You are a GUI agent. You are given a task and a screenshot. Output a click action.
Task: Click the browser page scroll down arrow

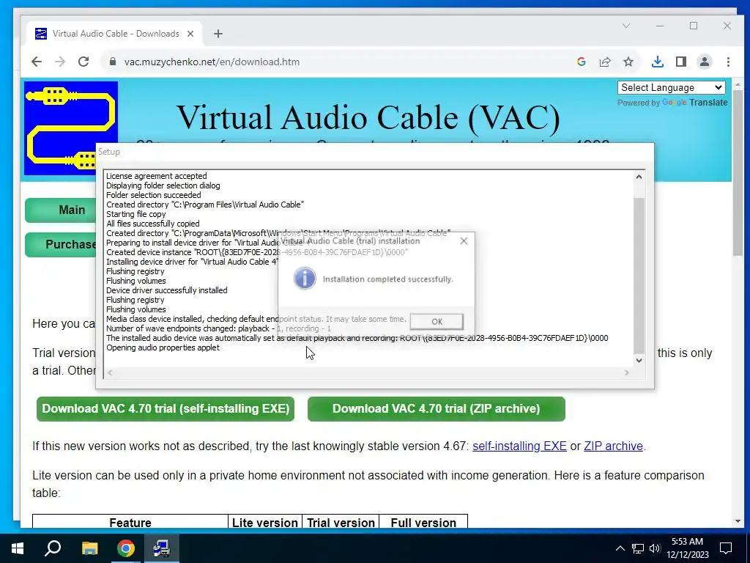(x=738, y=522)
